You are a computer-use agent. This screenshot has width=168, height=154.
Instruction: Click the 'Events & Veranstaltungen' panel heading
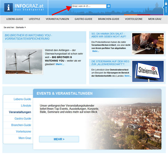tap(65, 93)
